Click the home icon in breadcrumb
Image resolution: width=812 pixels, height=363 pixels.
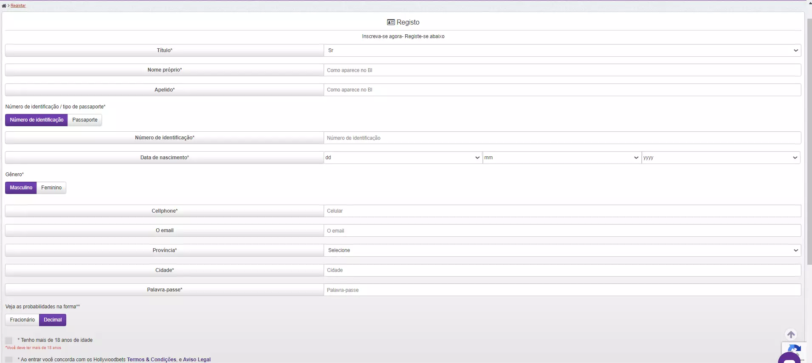[4, 6]
